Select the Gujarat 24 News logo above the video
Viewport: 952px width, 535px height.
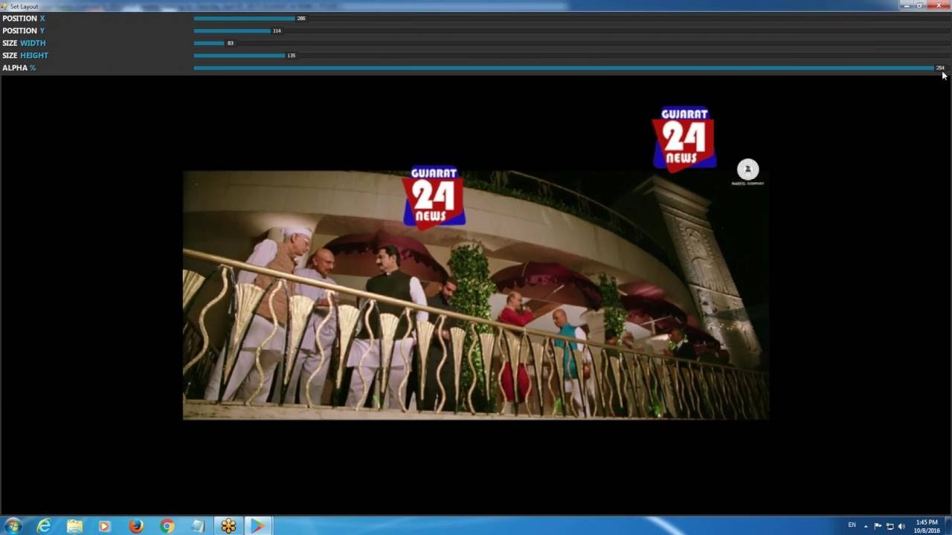[x=684, y=140]
